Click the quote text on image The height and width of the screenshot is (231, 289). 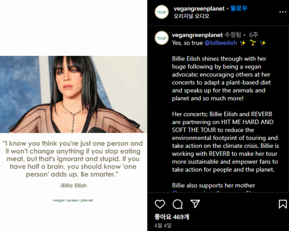[73, 159]
